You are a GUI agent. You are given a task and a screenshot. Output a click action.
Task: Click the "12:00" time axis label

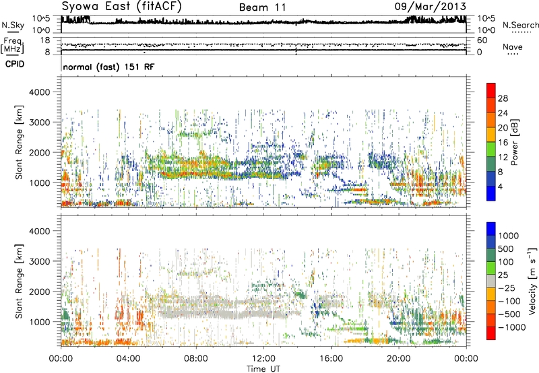[x=263, y=359]
